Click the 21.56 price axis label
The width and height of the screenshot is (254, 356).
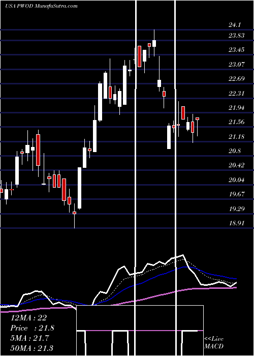tap(237, 122)
